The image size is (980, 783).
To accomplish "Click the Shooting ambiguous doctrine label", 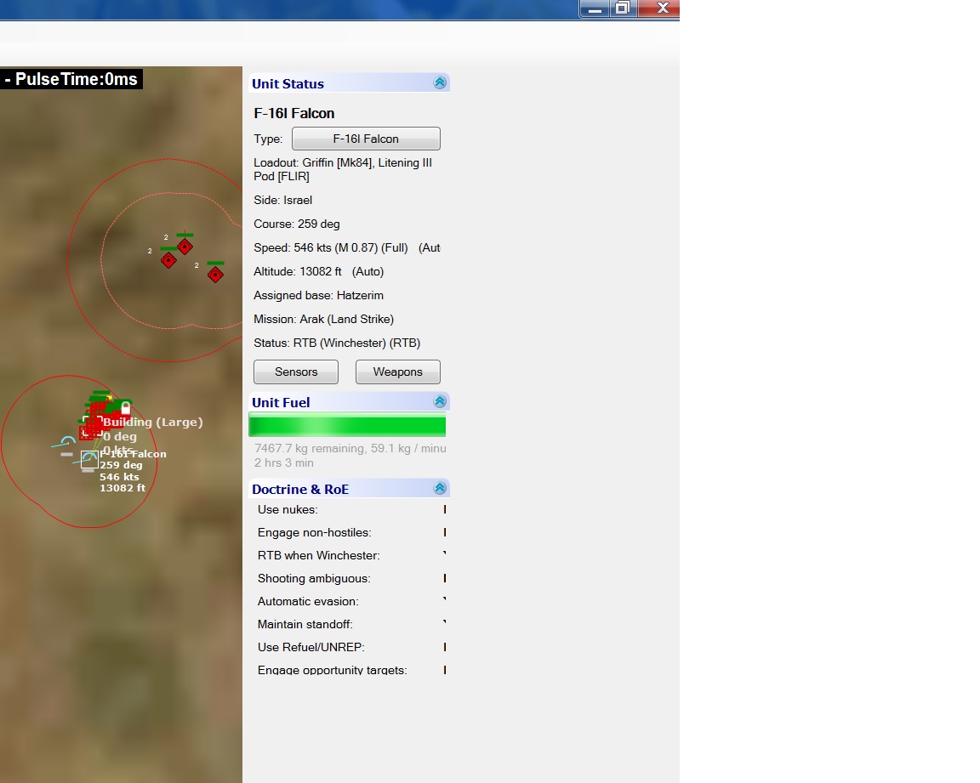I will [x=314, y=578].
